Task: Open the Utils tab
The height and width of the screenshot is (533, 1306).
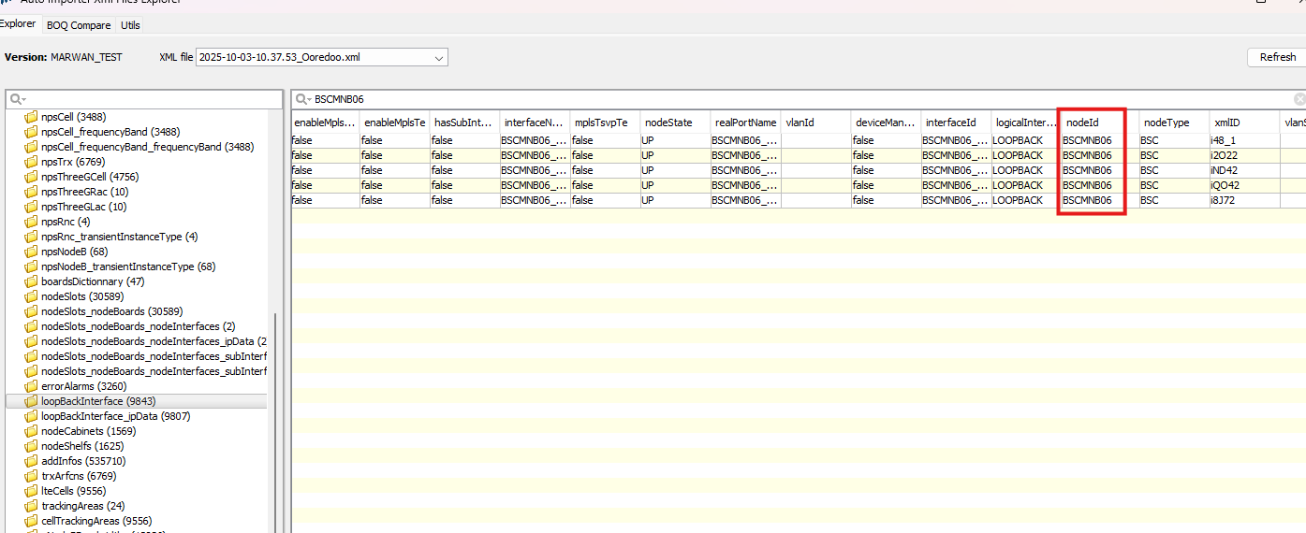Action: 130,25
